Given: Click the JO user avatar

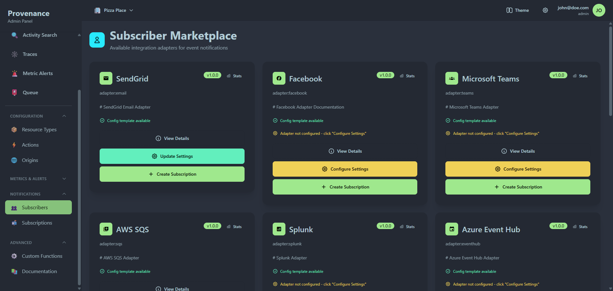Looking at the screenshot, I should point(599,10).
